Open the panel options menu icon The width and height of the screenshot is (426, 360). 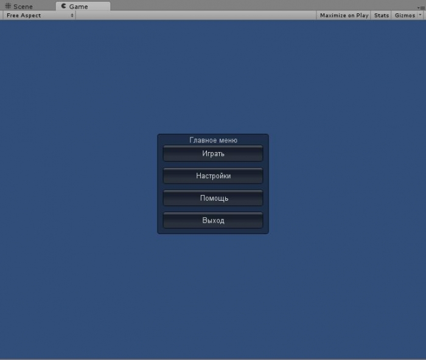[x=421, y=8]
